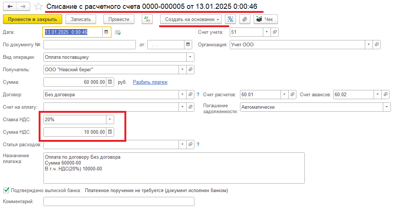Open the calculator for Сумма НДС field
The width and height of the screenshot is (402, 220).
click(110, 132)
